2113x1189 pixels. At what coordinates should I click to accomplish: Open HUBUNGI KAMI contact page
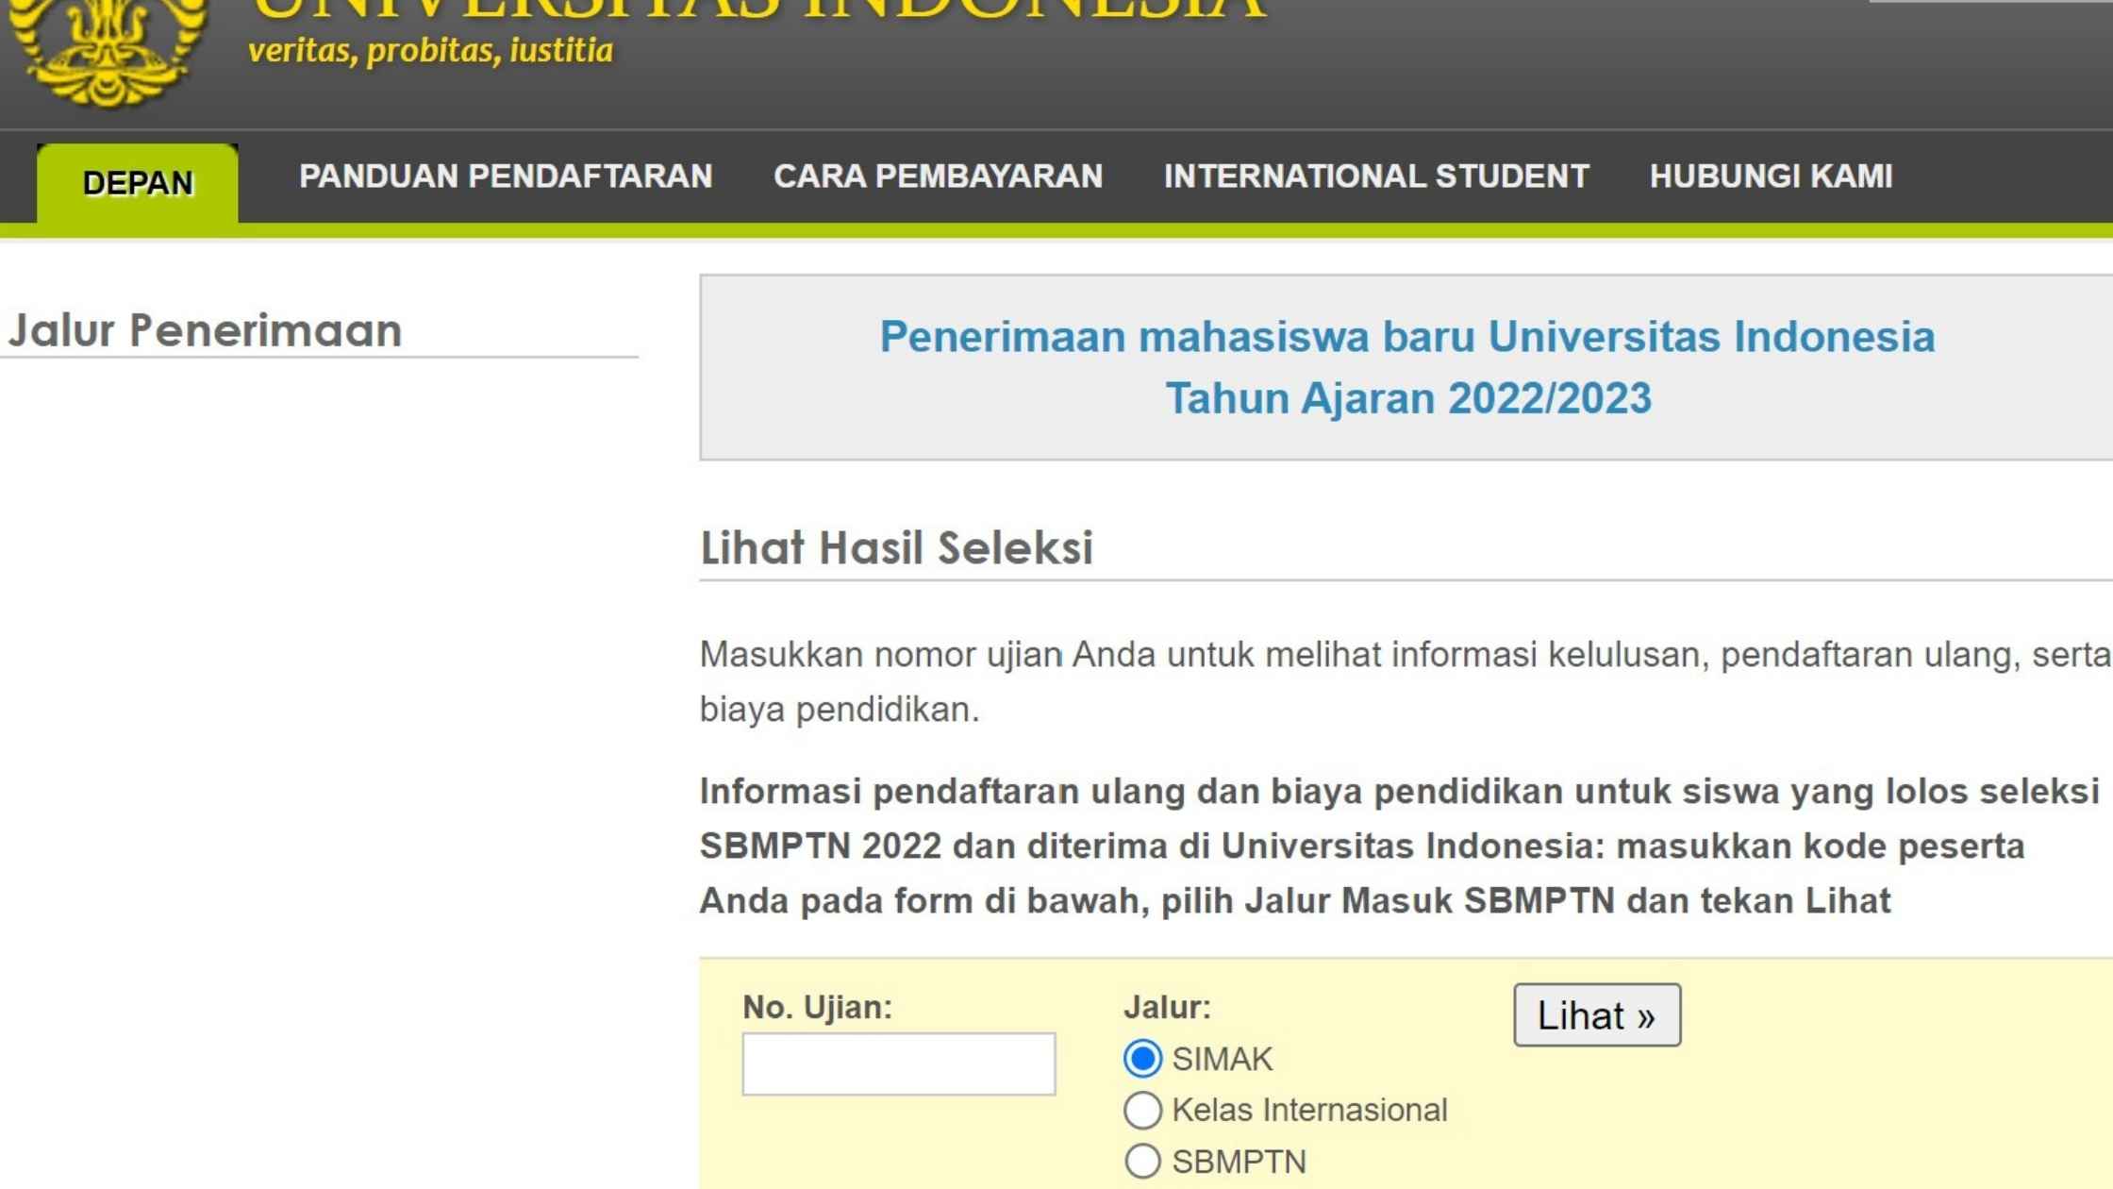point(1771,176)
